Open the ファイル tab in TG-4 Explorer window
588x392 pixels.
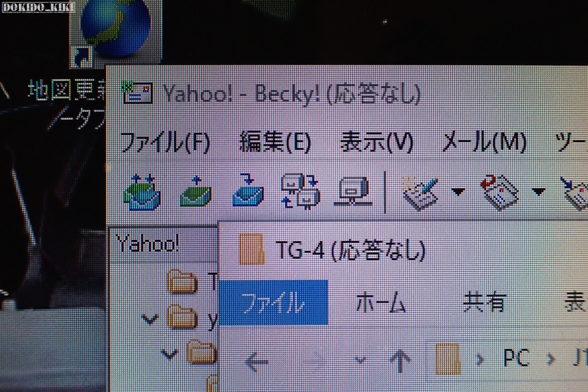pyautogui.click(x=273, y=302)
